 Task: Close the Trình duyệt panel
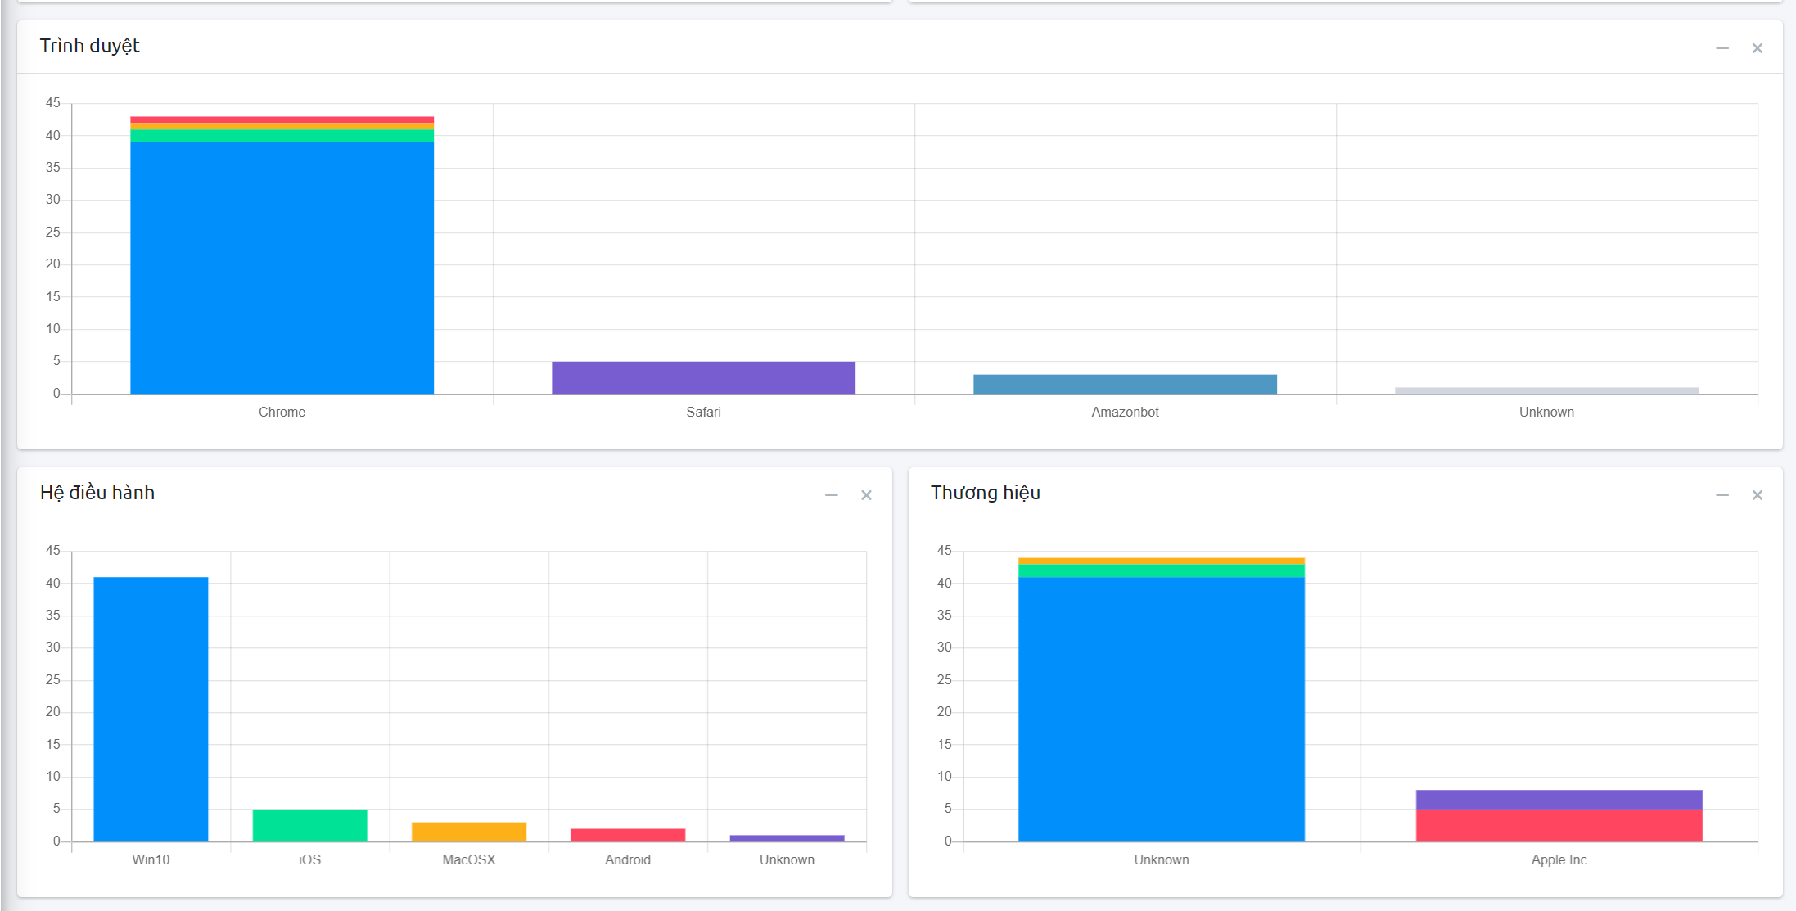[1758, 48]
